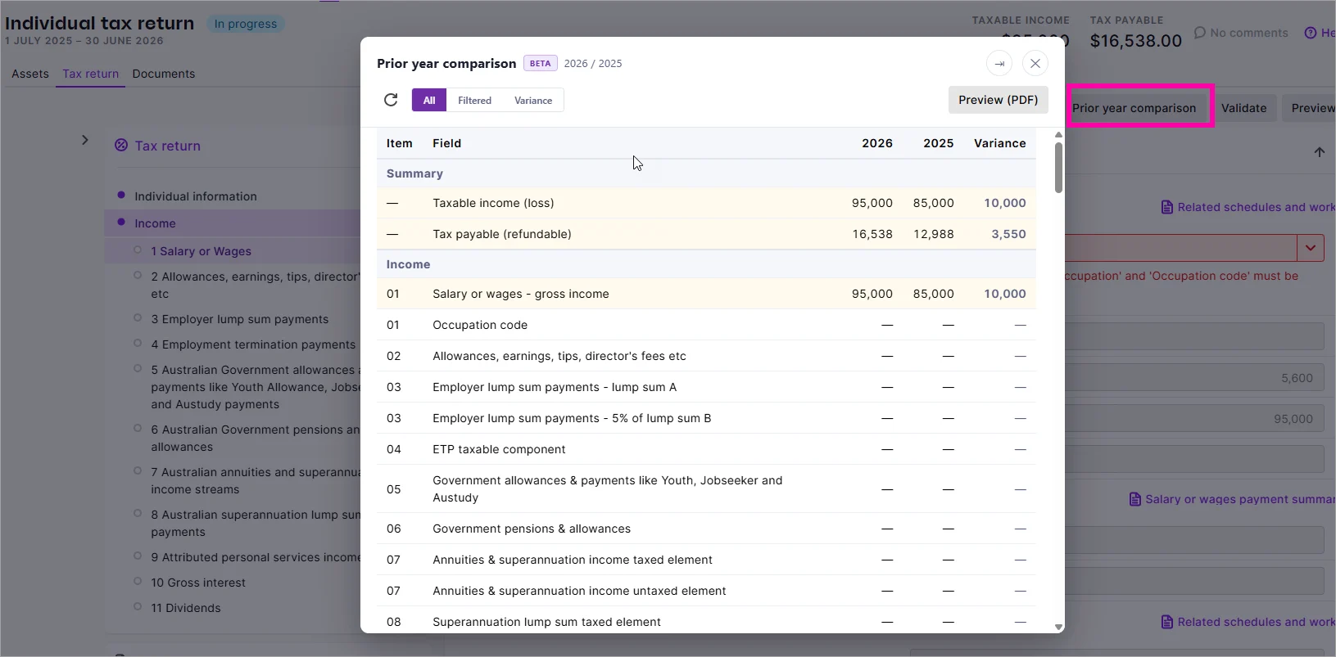Click the refresh comparison icon
Screen dimensions: 1336x657
391,100
